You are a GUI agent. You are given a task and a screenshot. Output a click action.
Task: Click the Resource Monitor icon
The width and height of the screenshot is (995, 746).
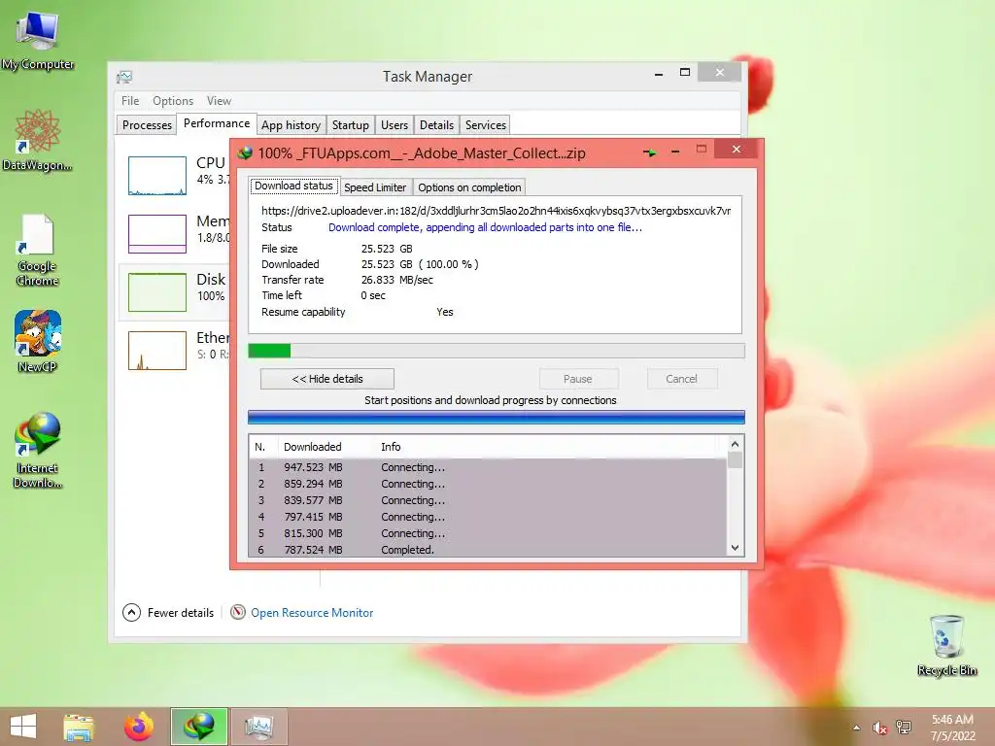(x=238, y=612)
